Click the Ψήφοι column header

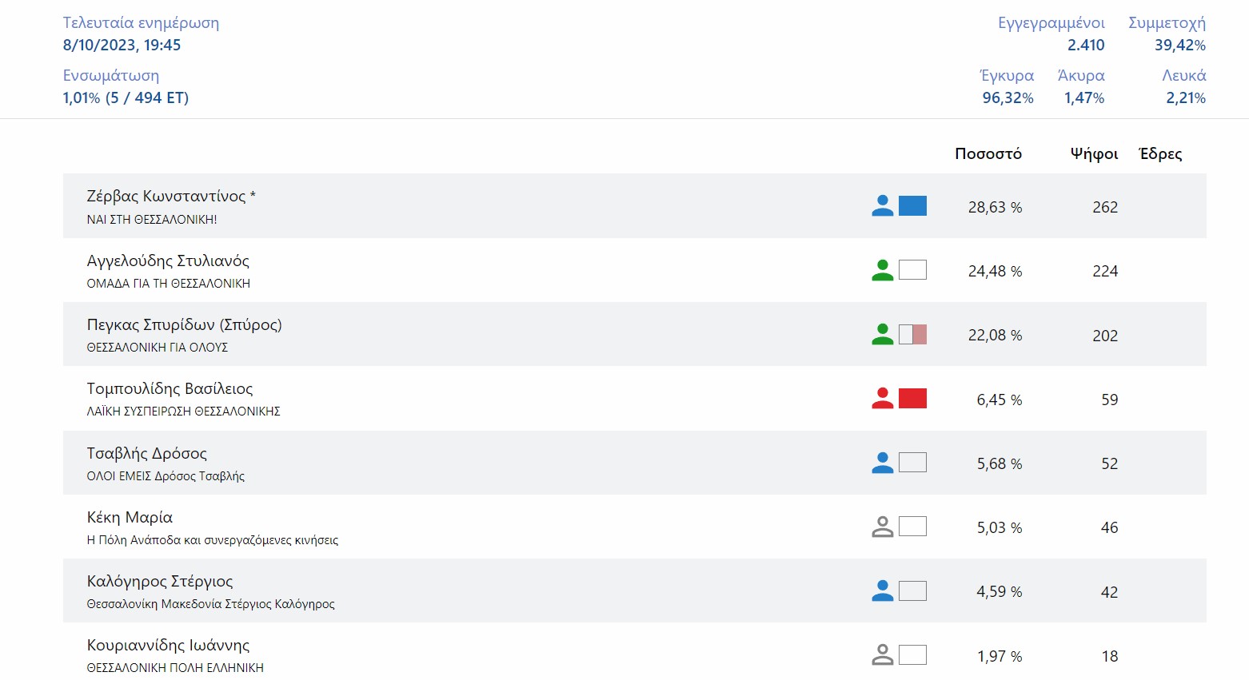[x=1094, y=153]
